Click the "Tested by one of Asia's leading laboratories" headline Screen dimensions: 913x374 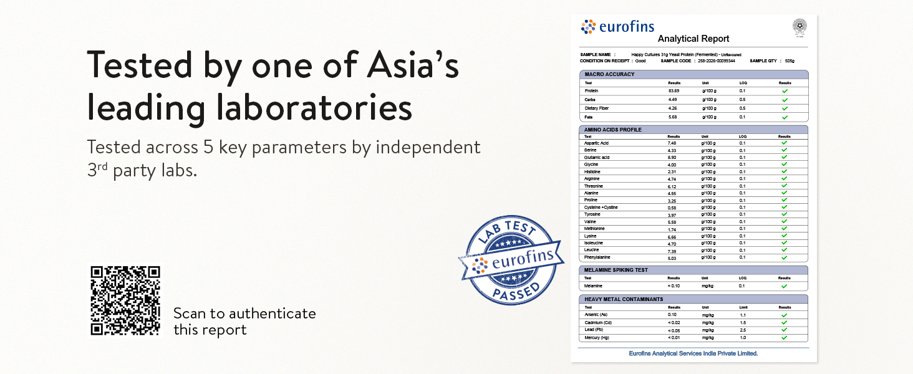(x=273, y=87)
